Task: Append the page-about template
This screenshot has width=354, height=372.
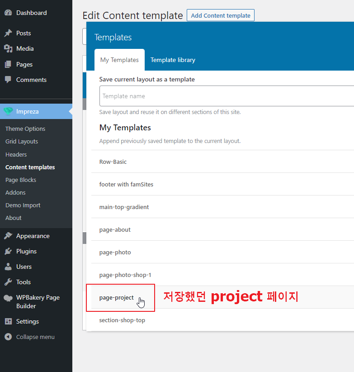Action: (x=222, y=229)
